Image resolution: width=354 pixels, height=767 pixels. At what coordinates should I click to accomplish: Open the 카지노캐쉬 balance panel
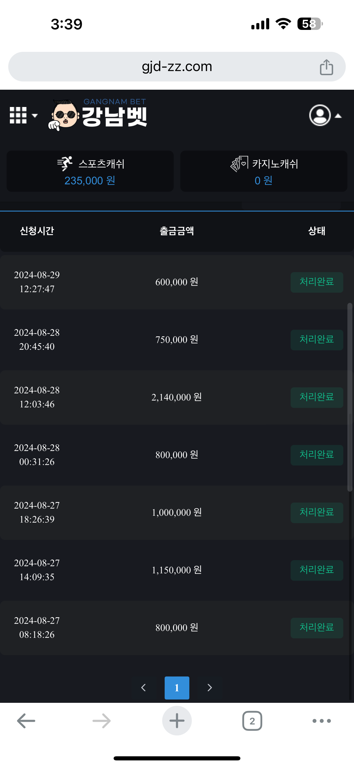[264, 171]
